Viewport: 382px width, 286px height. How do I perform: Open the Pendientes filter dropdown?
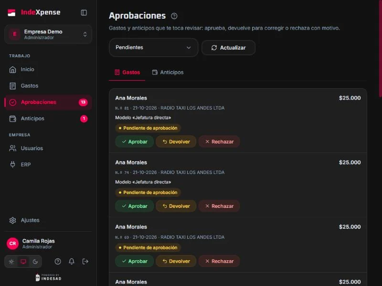pyautogui.click(x=153, y=47)
